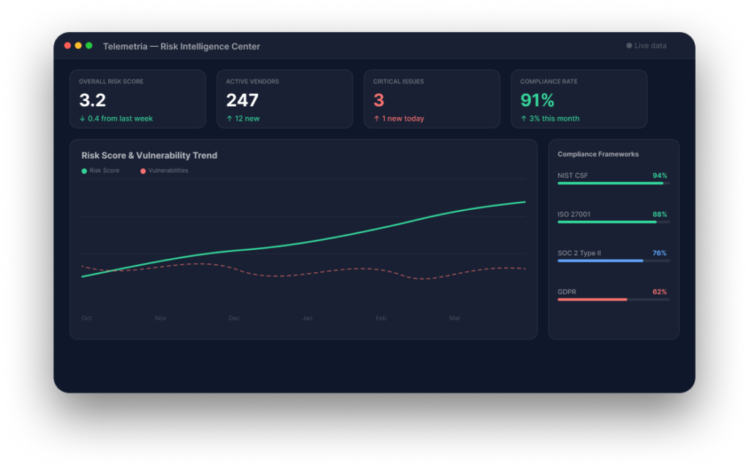Click the red Vulnerabilities legend dot
This screenshot has width=749, height=468.
143,171
